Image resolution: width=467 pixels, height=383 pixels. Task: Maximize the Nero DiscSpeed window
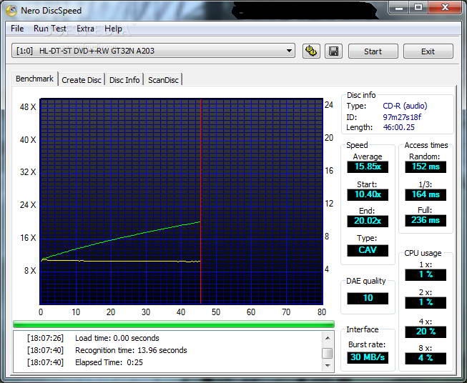point(418,8)
